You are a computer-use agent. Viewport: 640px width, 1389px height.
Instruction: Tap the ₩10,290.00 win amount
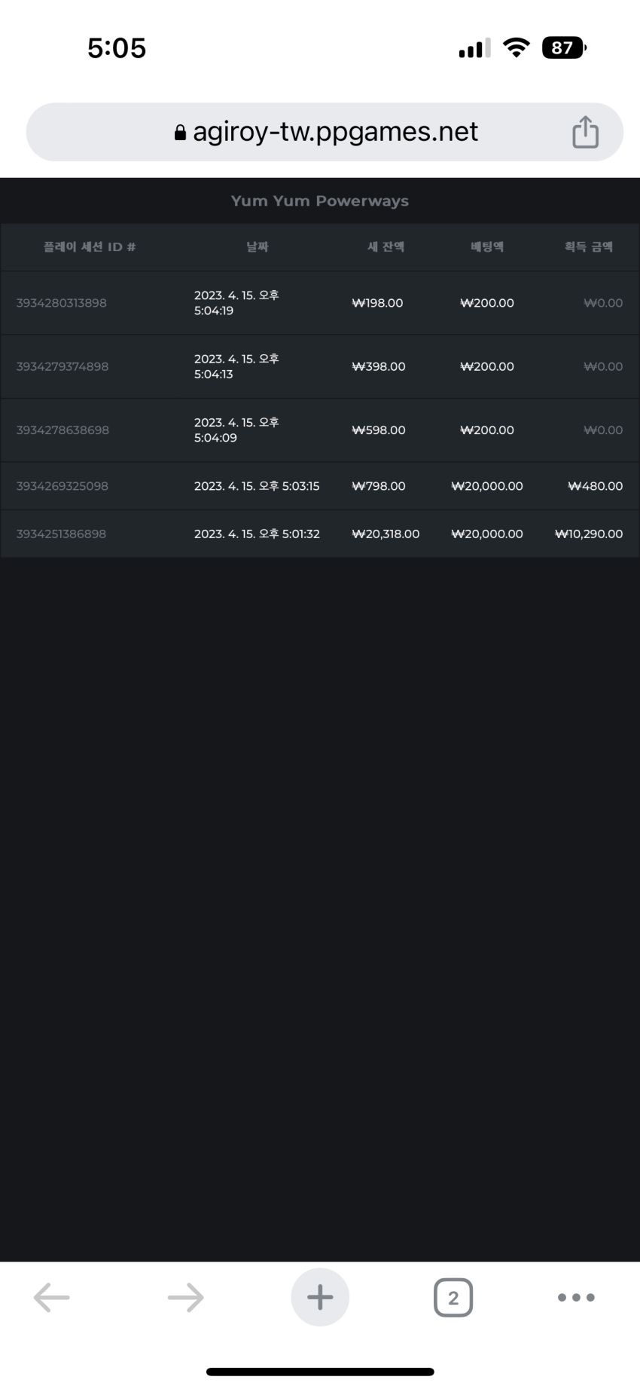pos(589,534)
